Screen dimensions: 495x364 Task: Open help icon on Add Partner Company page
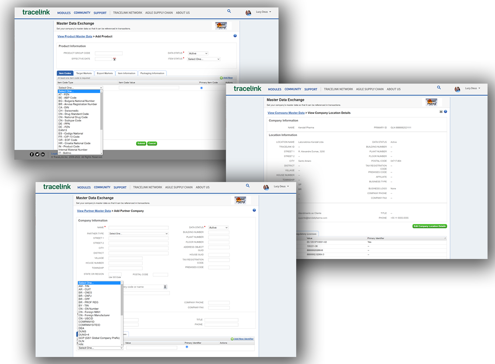(x=254, y=210)
